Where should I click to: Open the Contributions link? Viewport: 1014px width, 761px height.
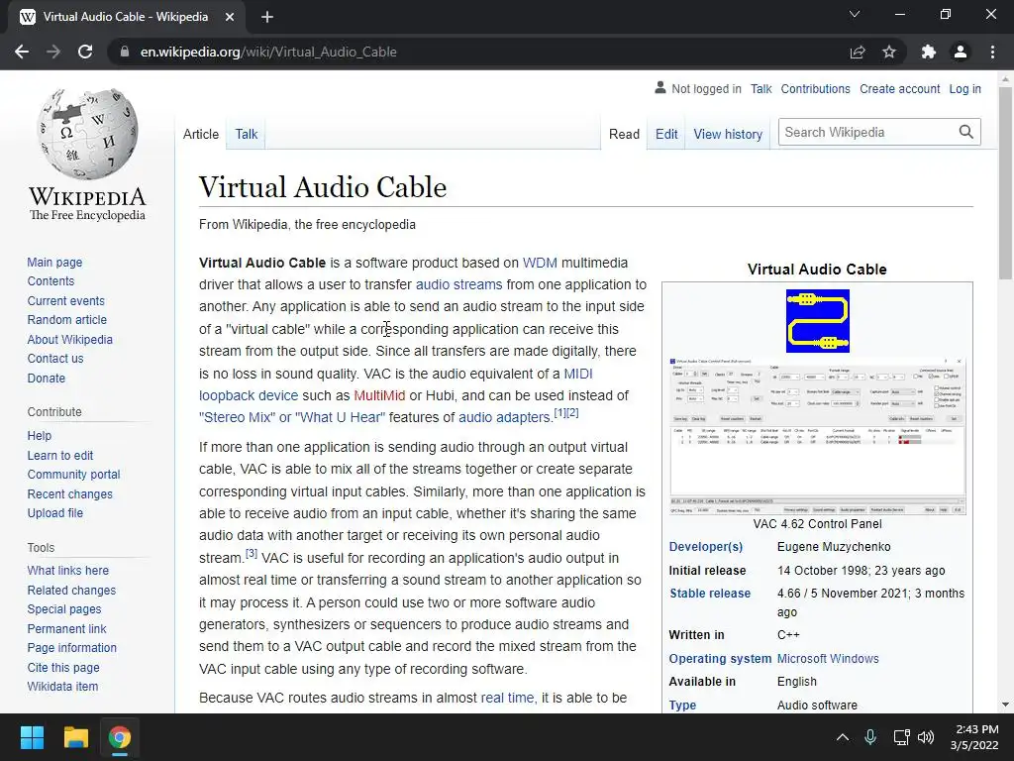816,88
